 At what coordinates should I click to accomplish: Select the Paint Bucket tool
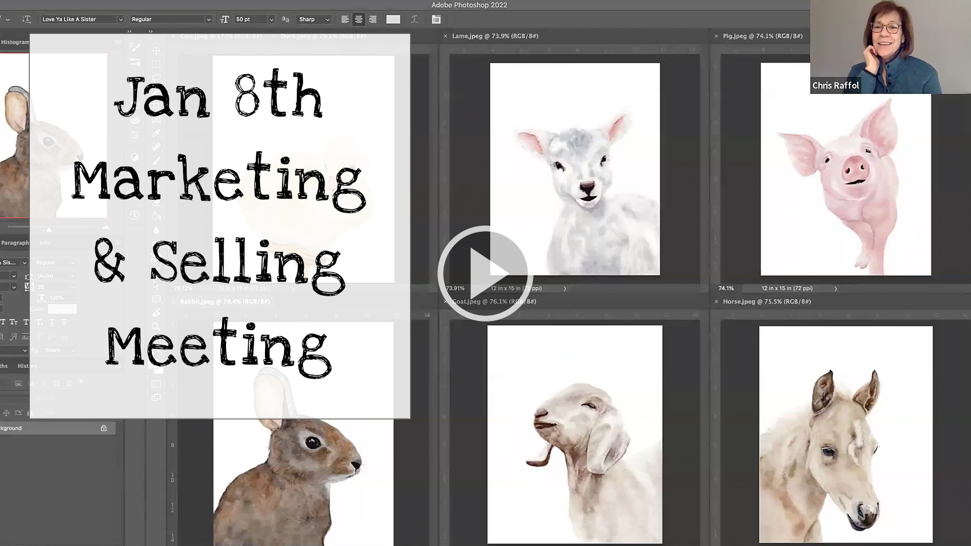tap(156, 216)
